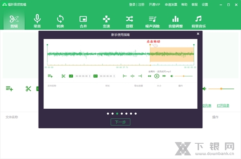Click the 注册 register link
The height and width of the screenshot is (159, 241).
tap(141, 4)
